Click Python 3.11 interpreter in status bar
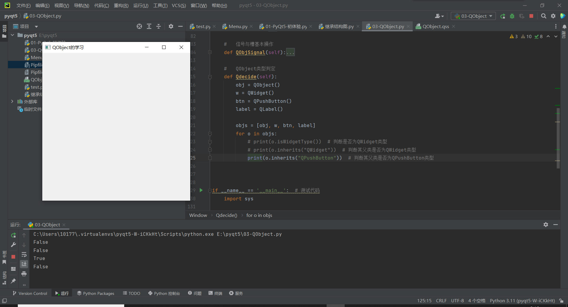The width and height of the screenshot is (568, 307). tap(522, 300)
